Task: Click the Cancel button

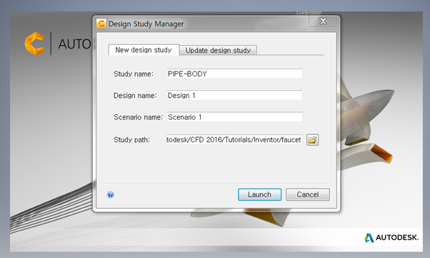Action: tap(308, 194)
